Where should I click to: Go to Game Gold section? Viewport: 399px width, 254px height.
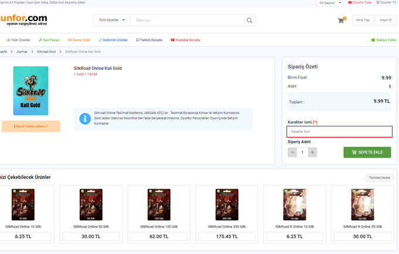coord(80,40)
